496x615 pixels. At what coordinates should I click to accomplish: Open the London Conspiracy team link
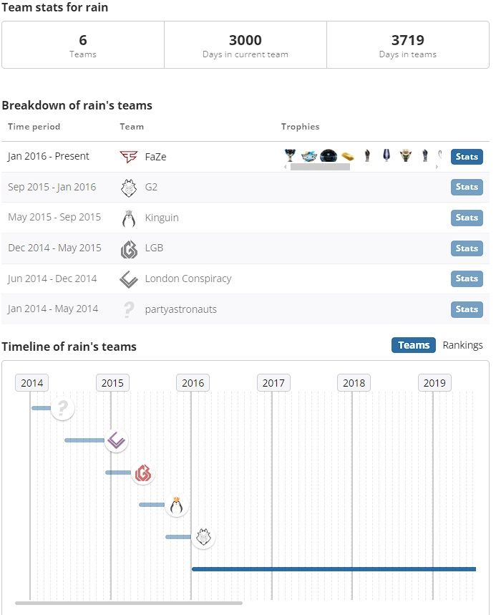(188, 279)
